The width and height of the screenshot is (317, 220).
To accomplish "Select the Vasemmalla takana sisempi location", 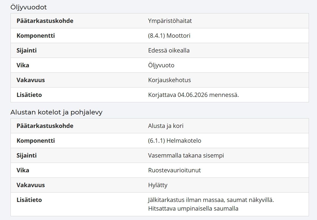I will (x=186, y=155).
